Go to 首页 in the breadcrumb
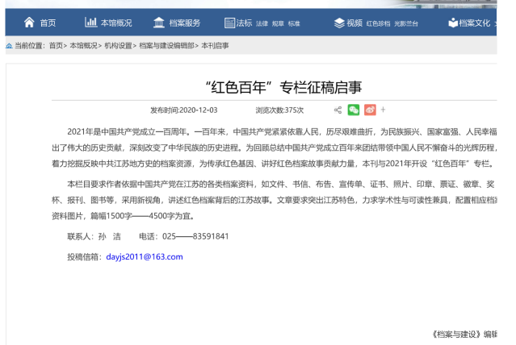Image resolution: width=516 pixels, height=345 pixels. (x=56, y=46)
